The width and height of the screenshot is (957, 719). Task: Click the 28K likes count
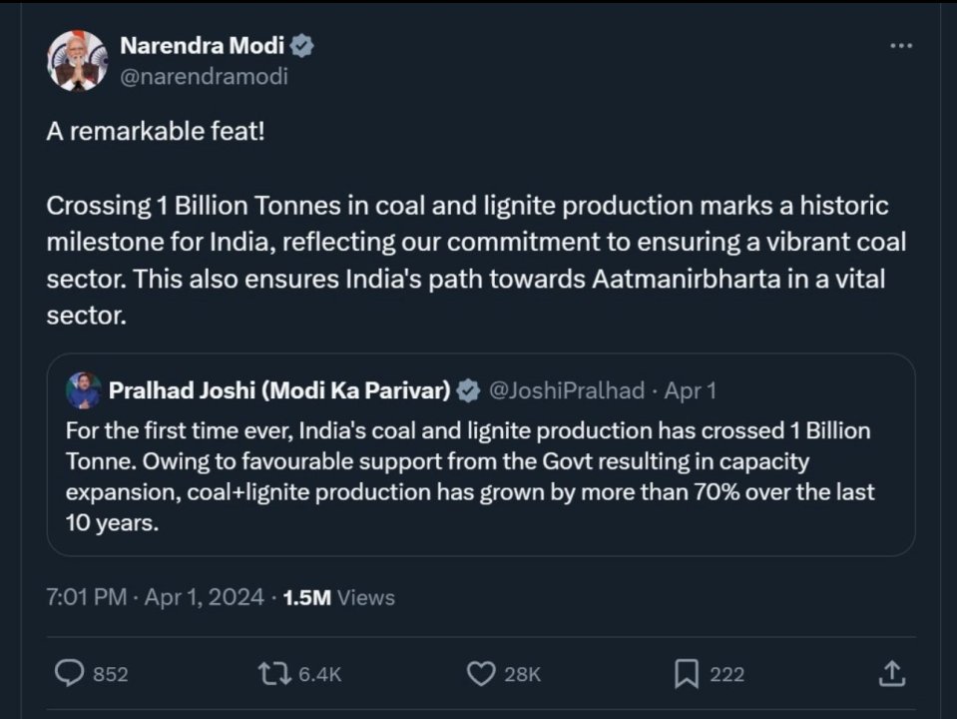tap(522, 675)
